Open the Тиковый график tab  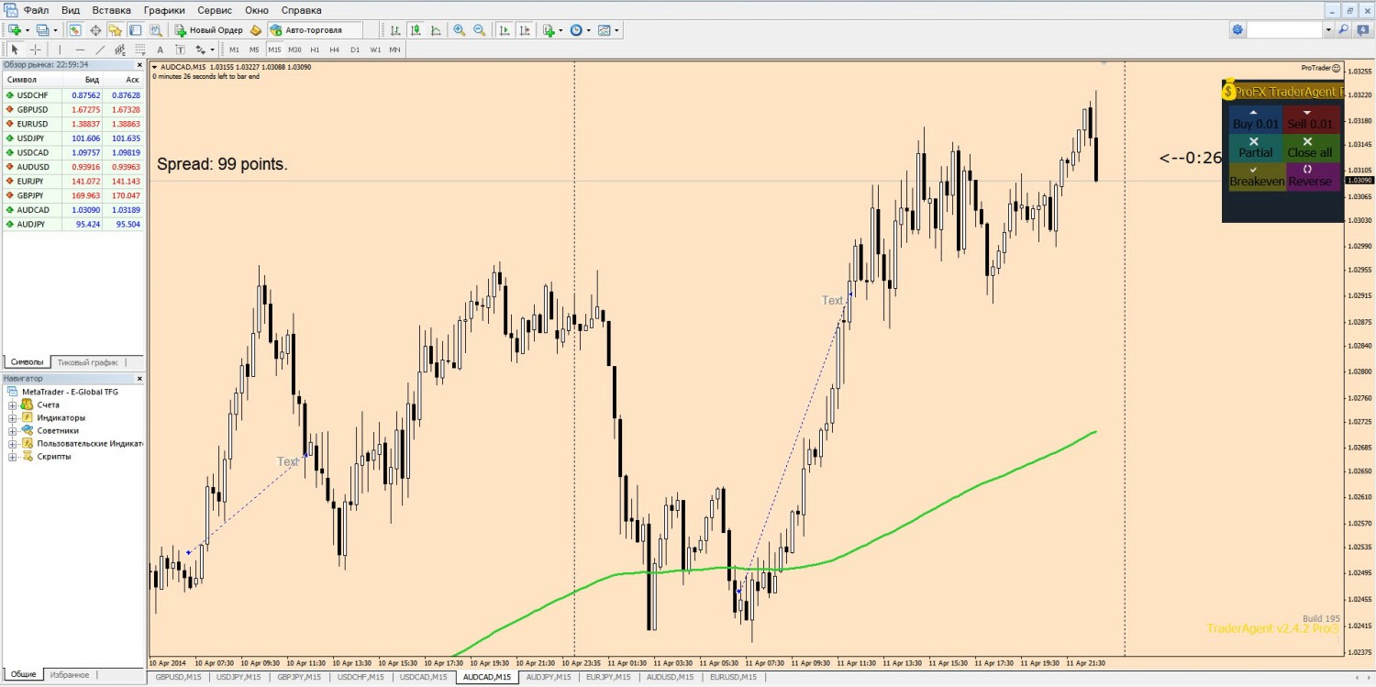(x=88, y=361)
